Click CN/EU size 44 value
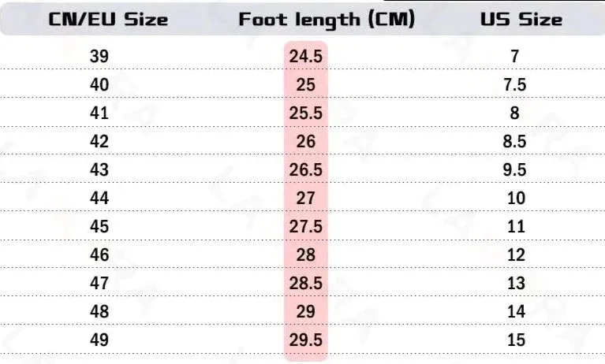 point(99,199)
